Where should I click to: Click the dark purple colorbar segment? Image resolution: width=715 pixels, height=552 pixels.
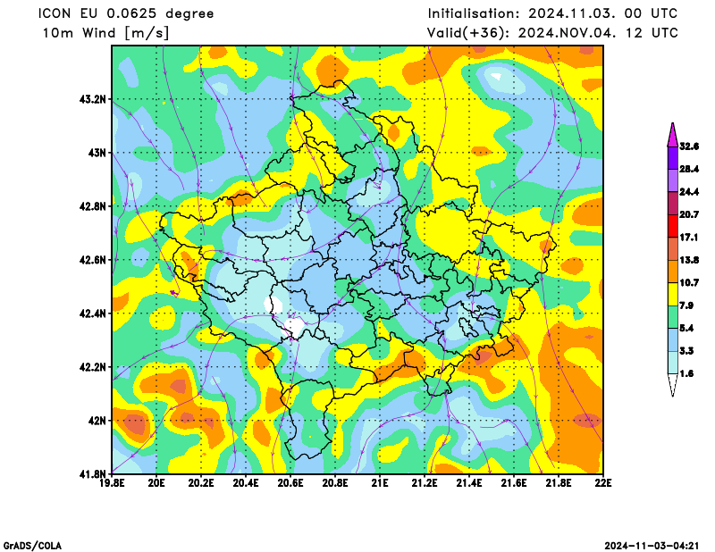point(673,158)
